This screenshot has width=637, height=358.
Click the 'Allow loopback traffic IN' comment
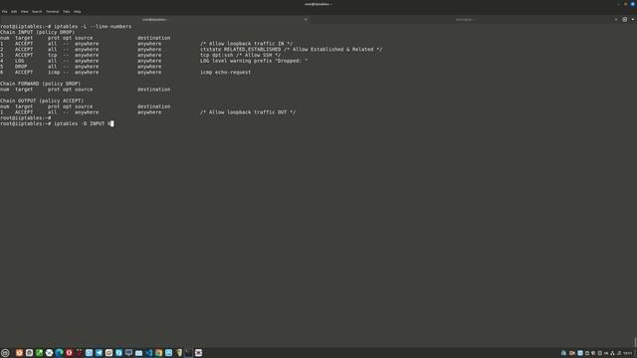click(246, 44)
